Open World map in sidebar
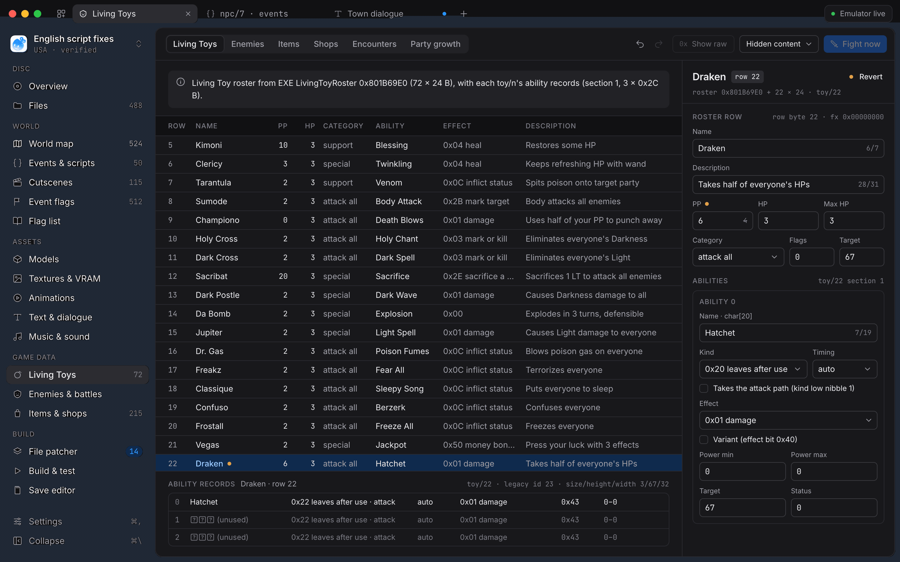 click(x=78, y=144)
